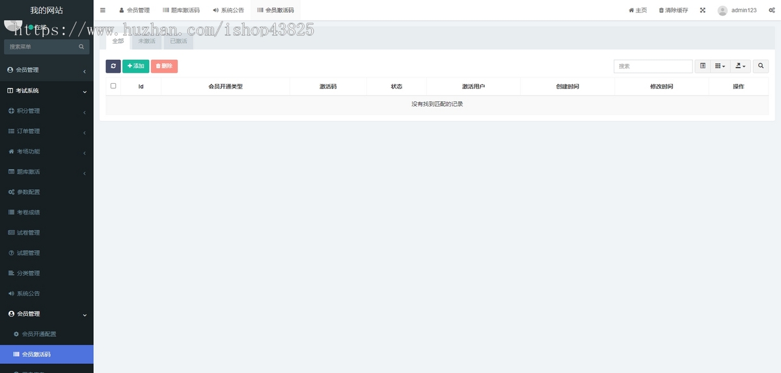Screen dimensions: 781x373
Task: Click the 激活码 column header
Action: point(328,86)
